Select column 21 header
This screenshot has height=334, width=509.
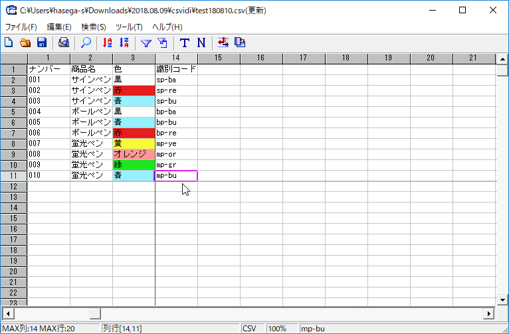point(474,58)
